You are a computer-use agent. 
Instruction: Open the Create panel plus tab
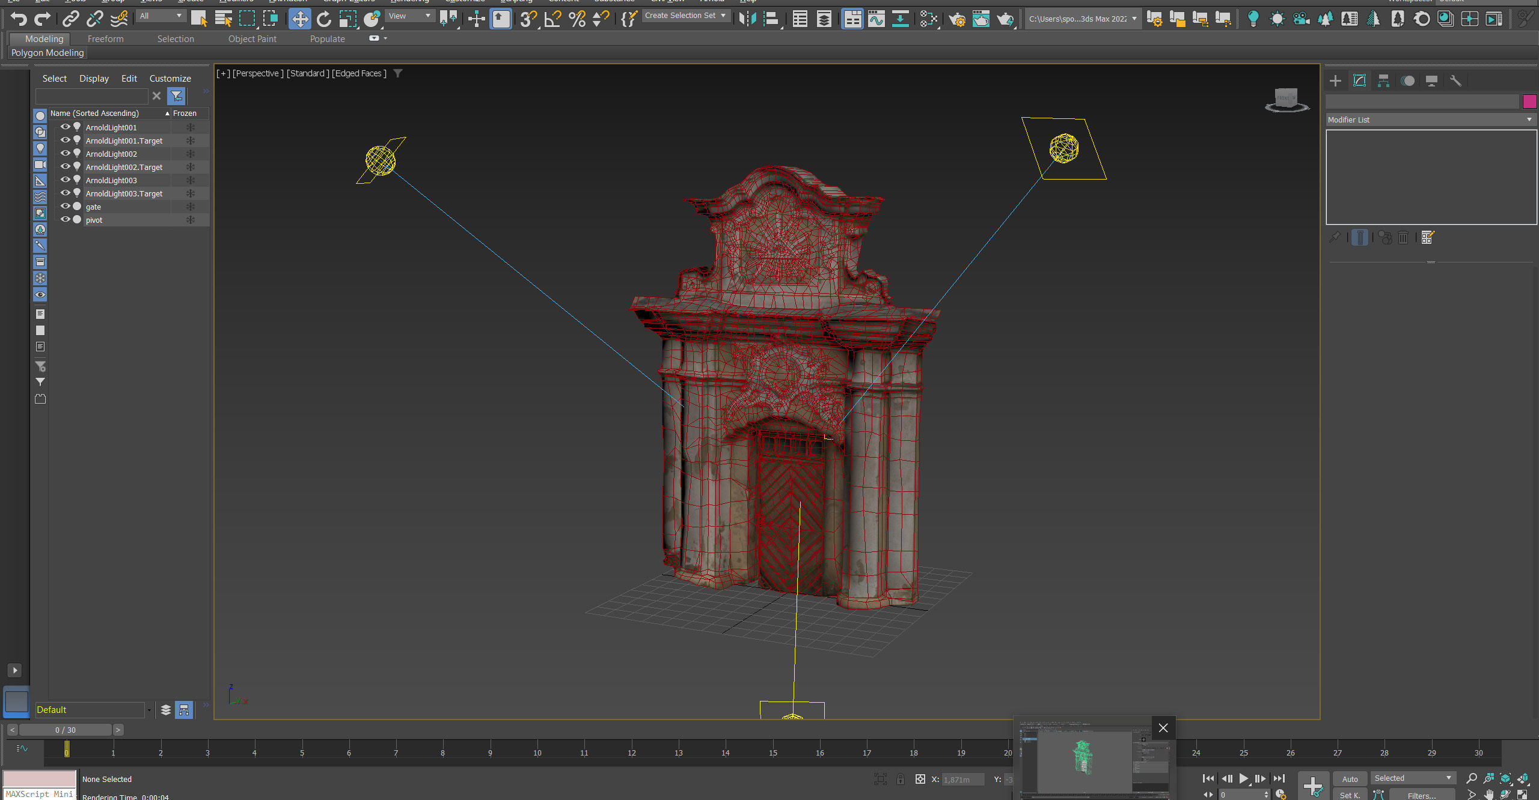pyautogui.click(x=1335, y=80)
